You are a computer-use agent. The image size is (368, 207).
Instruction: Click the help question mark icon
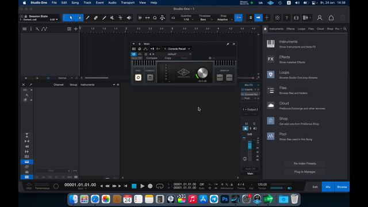point(286,18)
